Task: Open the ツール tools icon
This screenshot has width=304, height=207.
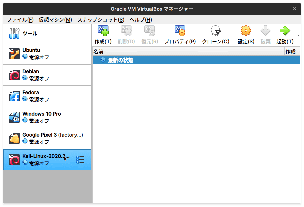Action: [x=14, y=34]
